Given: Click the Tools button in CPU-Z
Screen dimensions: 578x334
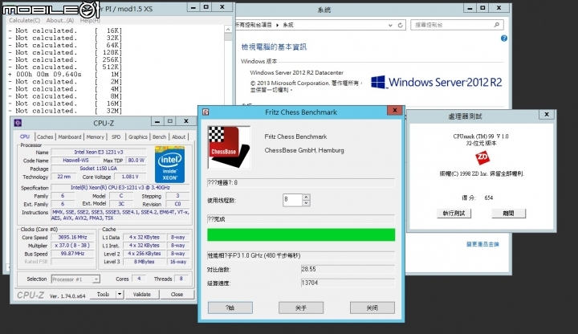Looking at the screenshot, I should (x=103, y=294).
